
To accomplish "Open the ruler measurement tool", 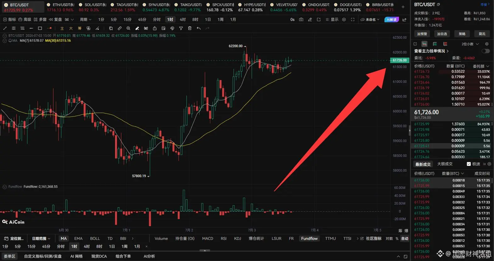I will [120, 28].
